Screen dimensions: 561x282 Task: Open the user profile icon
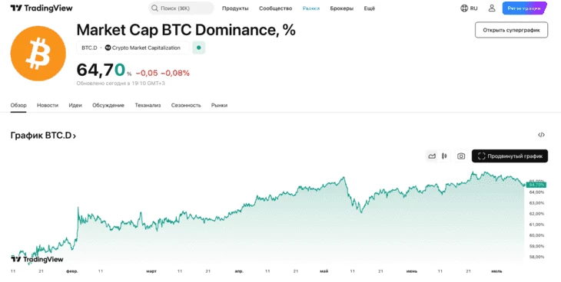(492, 8)
